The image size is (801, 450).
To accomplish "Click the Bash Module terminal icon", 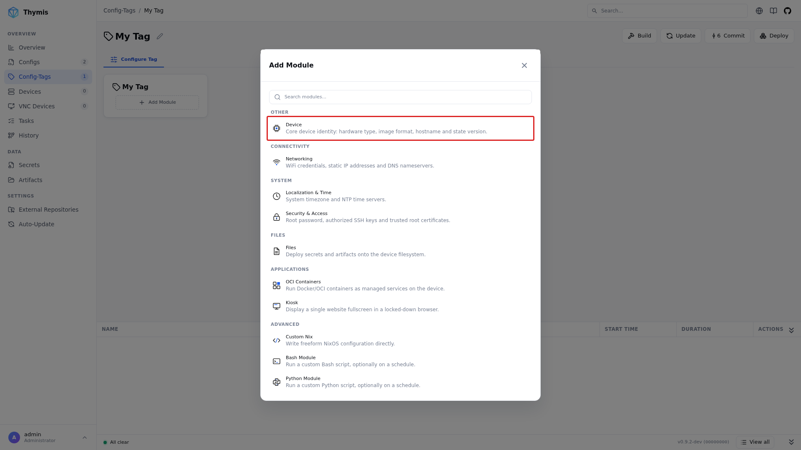I will click(277, 361).
